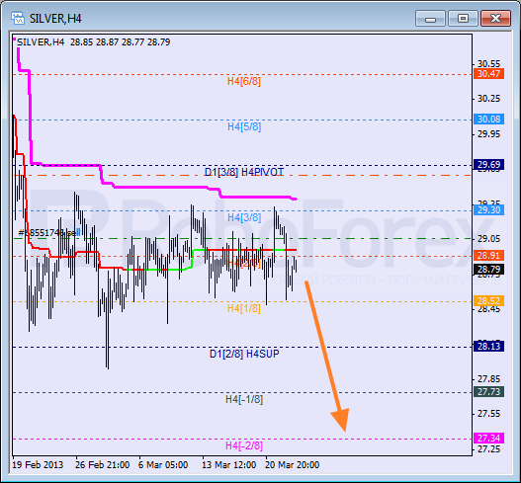The height and width of the screenshot is (483, 521).
Task: Select the 27.34 magenta price label
Action: point(488,439)
